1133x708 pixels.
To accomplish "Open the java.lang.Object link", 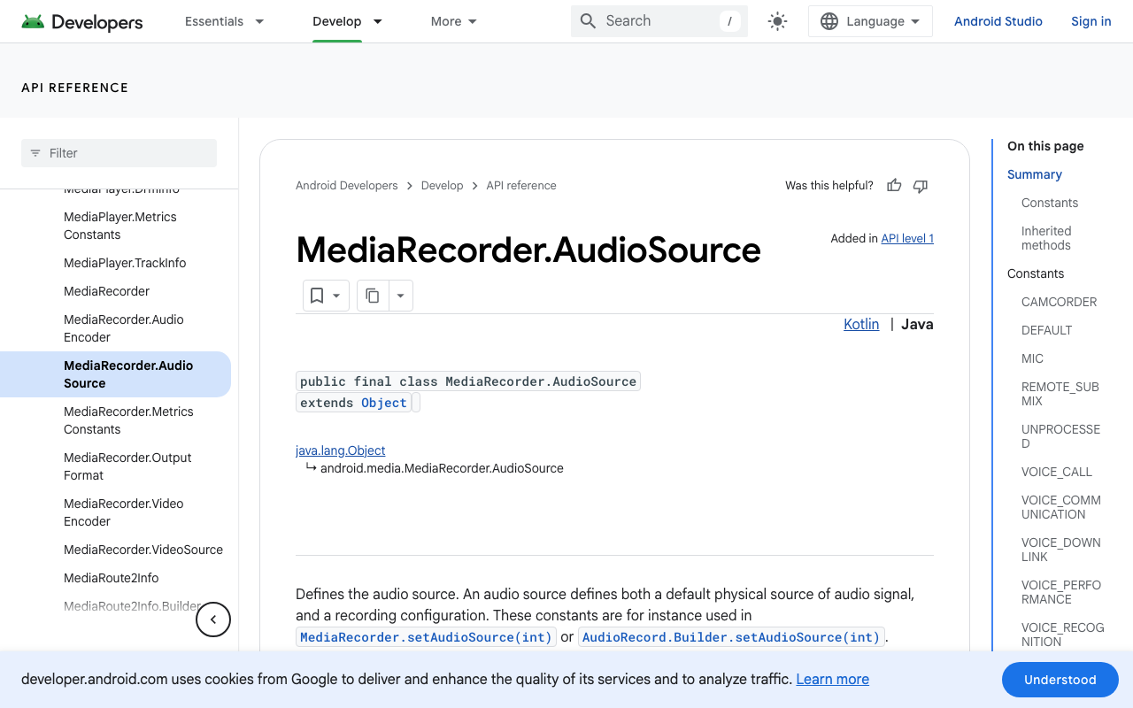I will click(x=341, y=450).
